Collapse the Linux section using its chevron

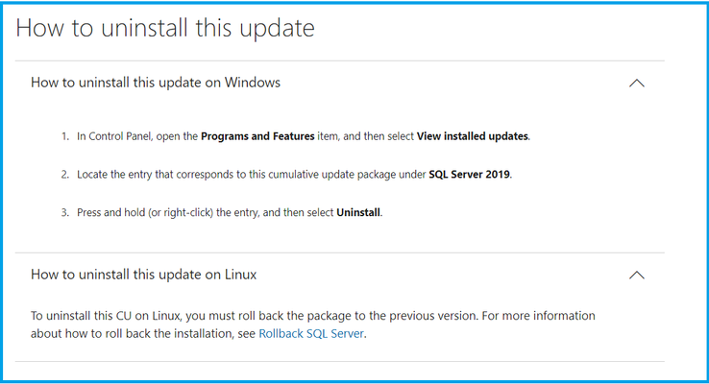(637, 276)
